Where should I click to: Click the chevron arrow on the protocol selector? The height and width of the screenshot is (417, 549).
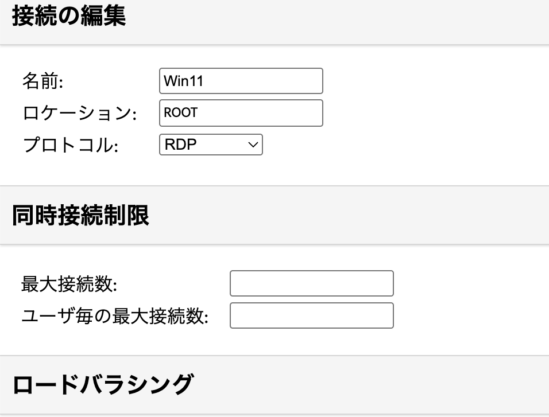click(x=253, y=145)
